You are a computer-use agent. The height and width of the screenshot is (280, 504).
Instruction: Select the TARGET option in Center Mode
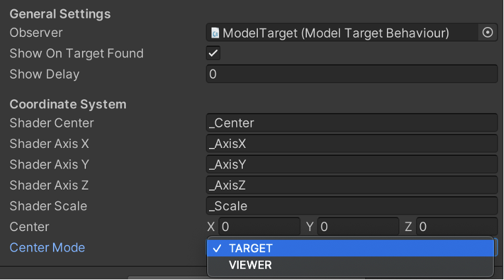coord(351,248)
